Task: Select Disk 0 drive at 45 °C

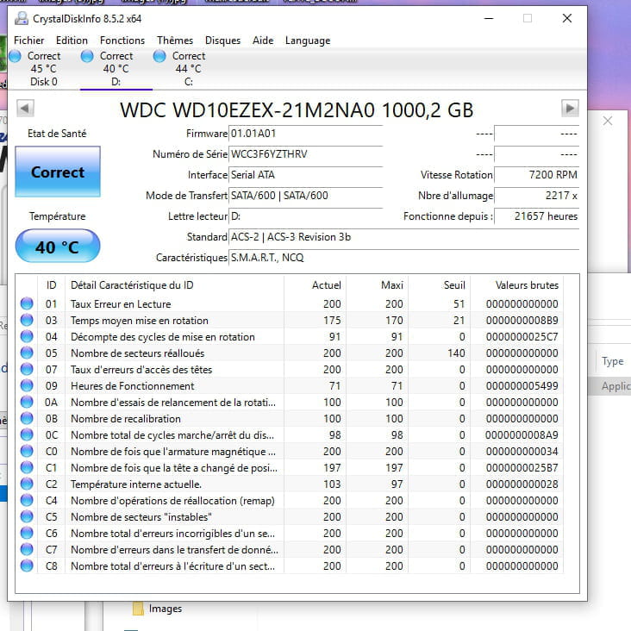Action: [43, 69]
